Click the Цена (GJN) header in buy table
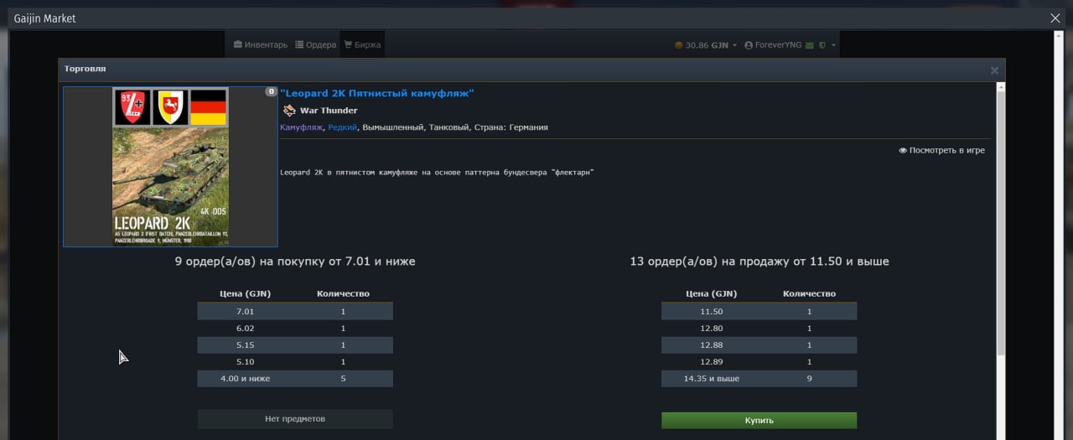Viewport: 1073px width, 440px height. click(245, 294)
